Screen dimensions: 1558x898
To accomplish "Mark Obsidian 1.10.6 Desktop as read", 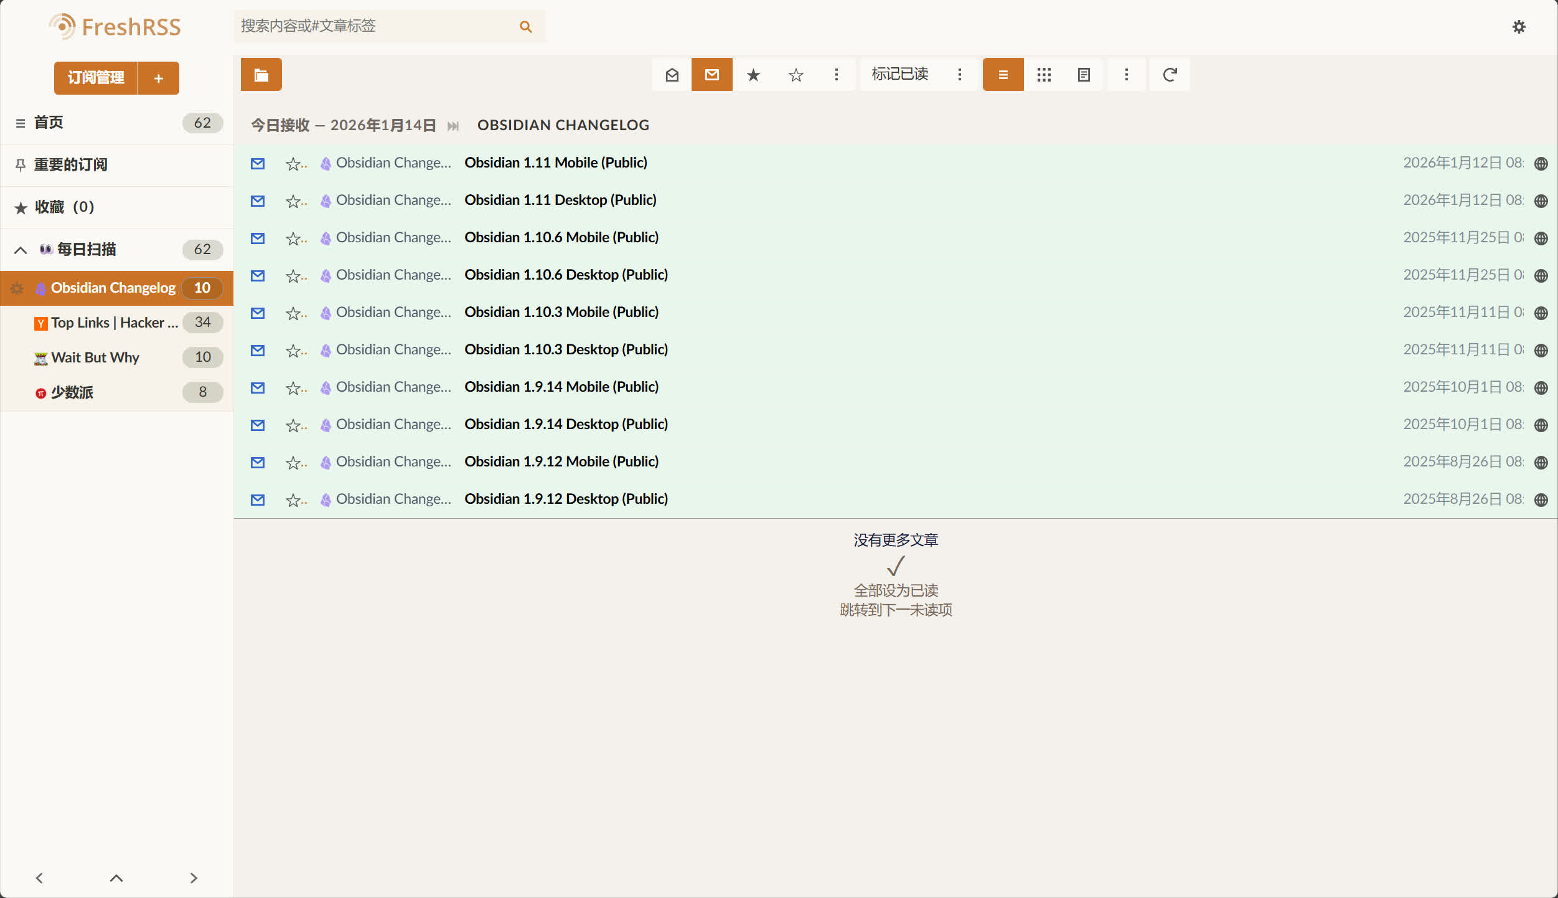I will [x=258, y=275].
